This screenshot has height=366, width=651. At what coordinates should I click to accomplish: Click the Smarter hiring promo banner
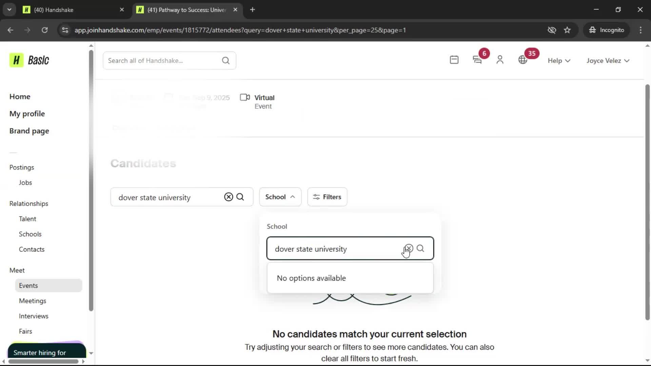pos(47,350)
